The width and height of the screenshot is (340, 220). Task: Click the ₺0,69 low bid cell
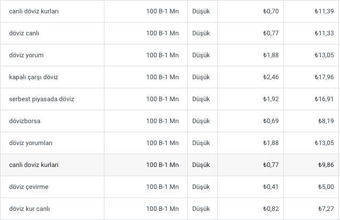[x=271, y=121]
